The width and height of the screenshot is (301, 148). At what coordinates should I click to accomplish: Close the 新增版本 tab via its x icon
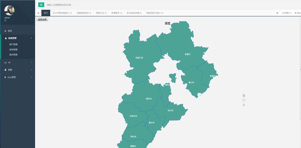pos(121,13)
